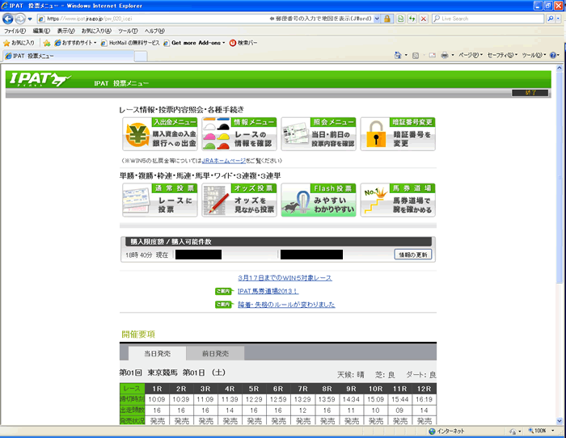Click the Live Search input box
The image size is (566, 438).
click(x=488, y=19)
